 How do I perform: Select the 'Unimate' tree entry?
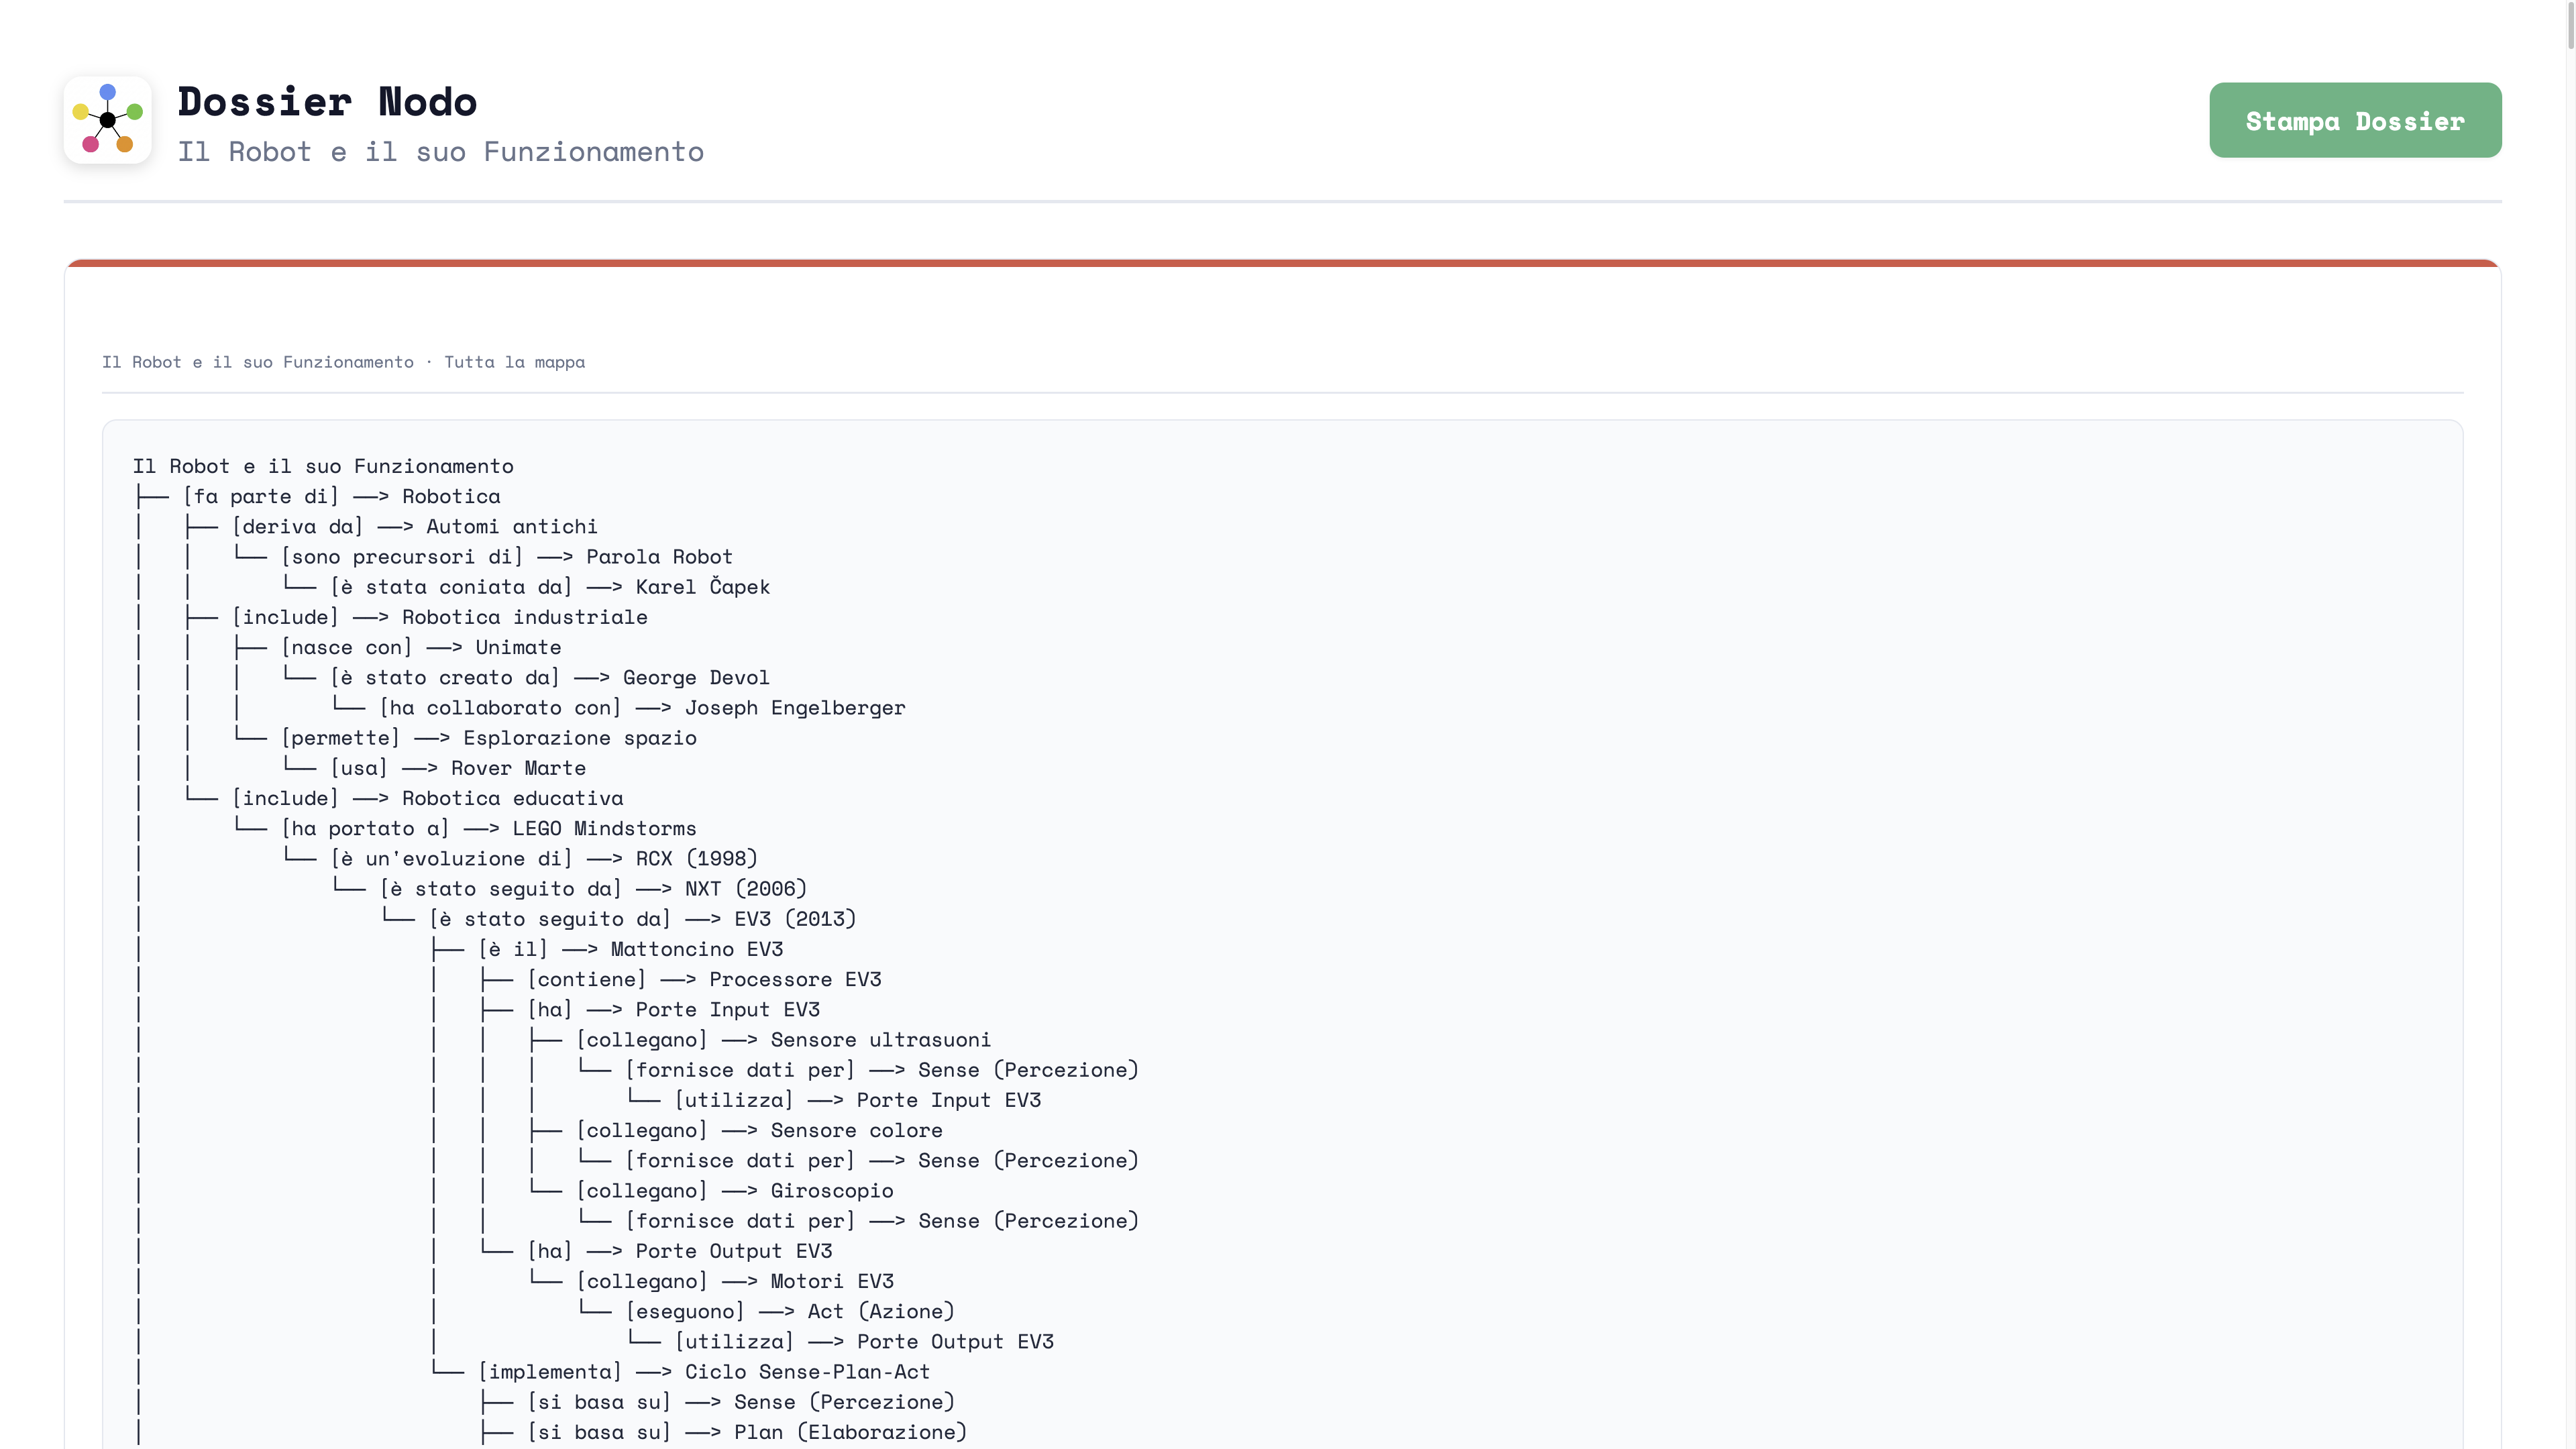pos(518,647)
